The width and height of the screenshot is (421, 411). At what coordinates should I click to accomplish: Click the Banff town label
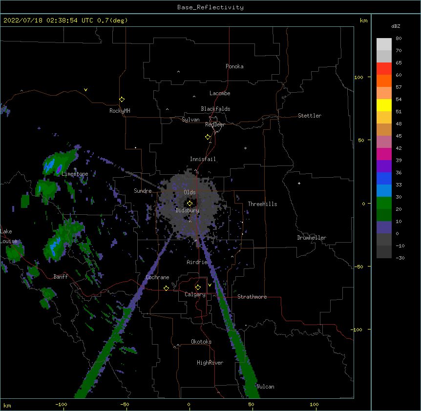pos(61,277)
